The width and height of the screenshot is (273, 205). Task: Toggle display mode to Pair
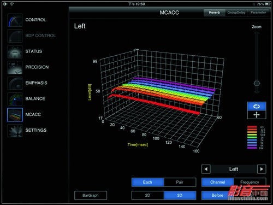pyautogui.click(x=180, y=182)
